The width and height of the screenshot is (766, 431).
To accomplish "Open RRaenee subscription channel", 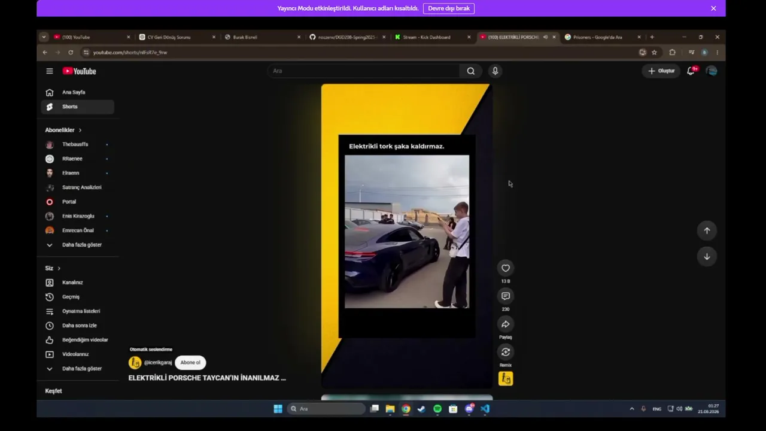I will 78,159.
